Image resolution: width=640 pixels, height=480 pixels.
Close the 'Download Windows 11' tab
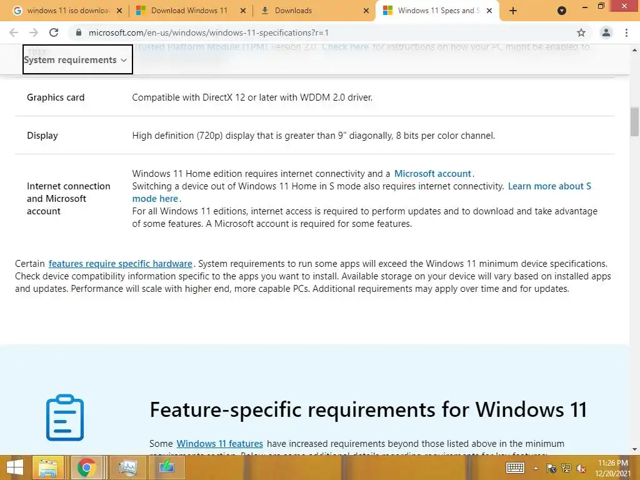(243, 11)
